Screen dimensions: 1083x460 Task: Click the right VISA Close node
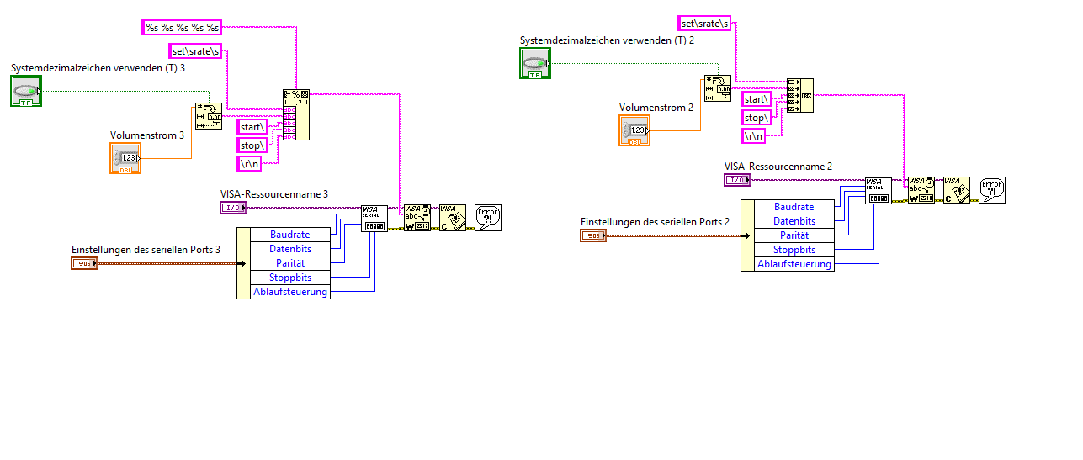click(957, 190)
